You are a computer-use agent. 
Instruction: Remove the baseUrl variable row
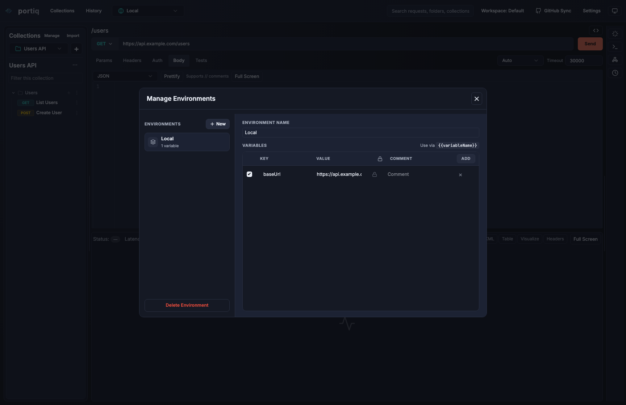460,175
